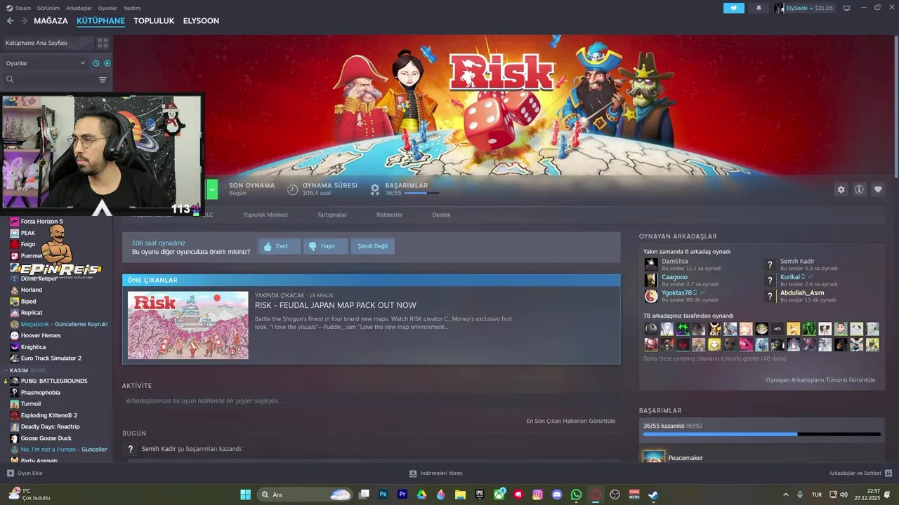This screenshot has height=505, width=899.
Task: Click Oynayan Arkadaşların Tümünü Görüntüle link
Action: 820,379
